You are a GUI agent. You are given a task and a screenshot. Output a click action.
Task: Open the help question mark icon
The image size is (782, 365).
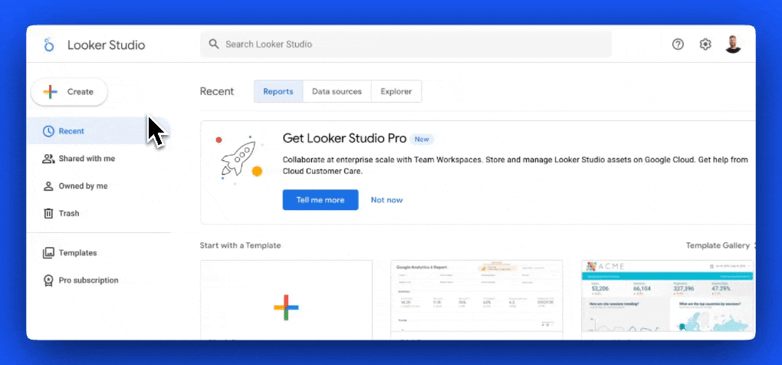point(678,44)
